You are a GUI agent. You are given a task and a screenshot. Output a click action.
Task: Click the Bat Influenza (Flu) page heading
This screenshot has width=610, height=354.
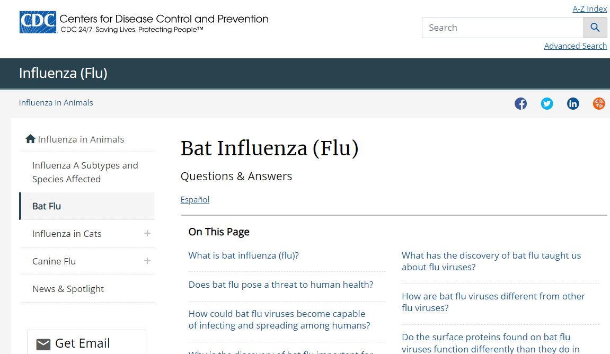(x=269, y=148)
